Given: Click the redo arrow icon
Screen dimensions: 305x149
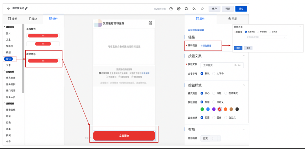Looking at the screenshot, I should point(202,9).
